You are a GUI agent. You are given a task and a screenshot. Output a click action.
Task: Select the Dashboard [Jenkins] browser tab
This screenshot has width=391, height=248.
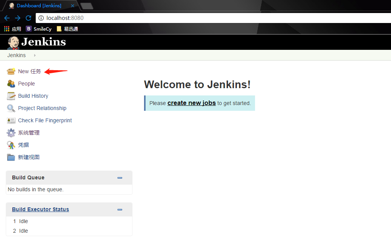(x=40, y=6)
